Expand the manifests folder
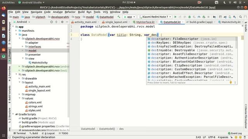This screenshot has height=139, width=248. click(16, 31)
